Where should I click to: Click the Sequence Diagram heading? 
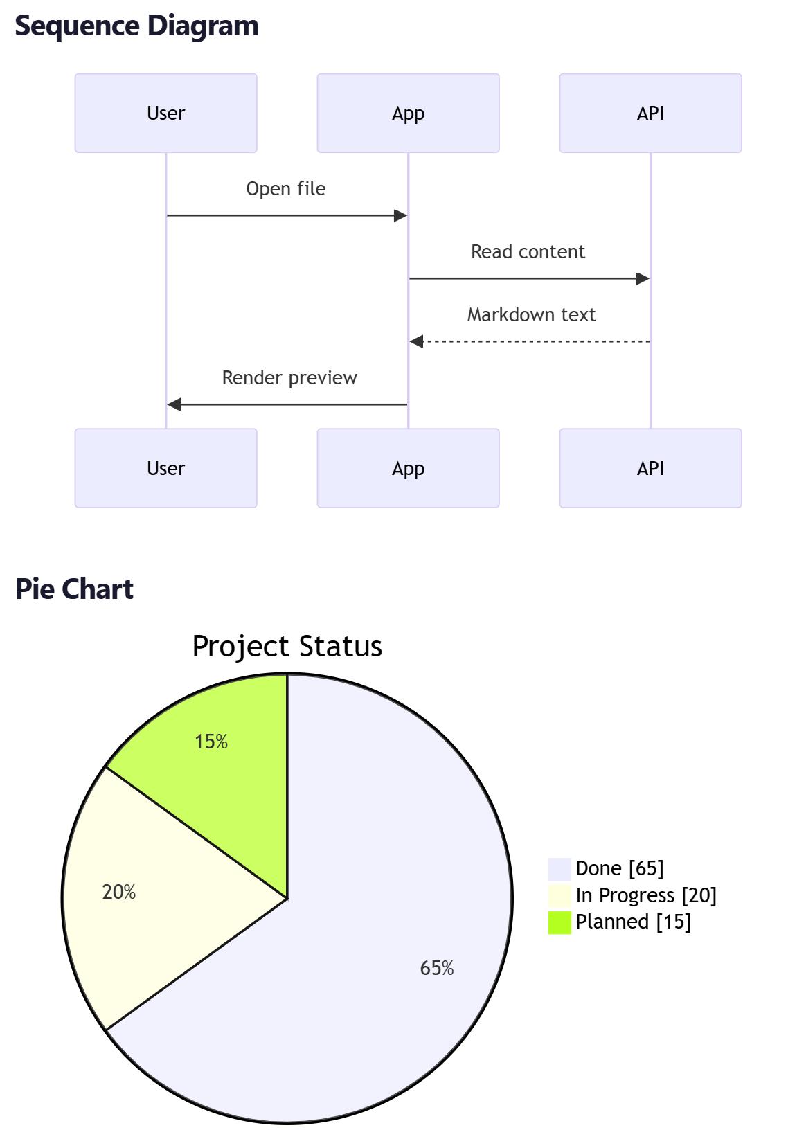pyautogui.click(x=136, y=26)
